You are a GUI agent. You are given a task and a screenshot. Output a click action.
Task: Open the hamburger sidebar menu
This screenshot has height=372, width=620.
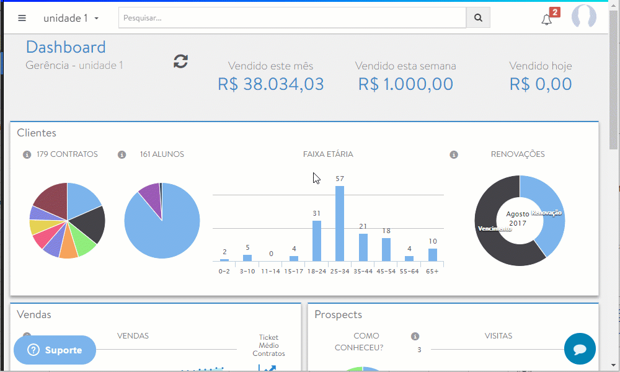[x=22, y=18]
